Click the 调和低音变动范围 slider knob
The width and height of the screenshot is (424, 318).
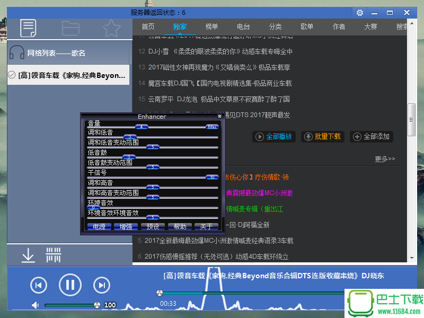pos(153,147)
